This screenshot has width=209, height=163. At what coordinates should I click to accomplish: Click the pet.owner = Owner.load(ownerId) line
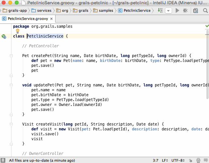point(67,105)
